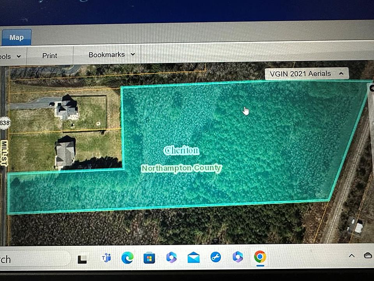Open the VGIN 2021 Aerials basemap selector
Image resolution: width=374 pixels, height=281 pixels.
(306, 73)
